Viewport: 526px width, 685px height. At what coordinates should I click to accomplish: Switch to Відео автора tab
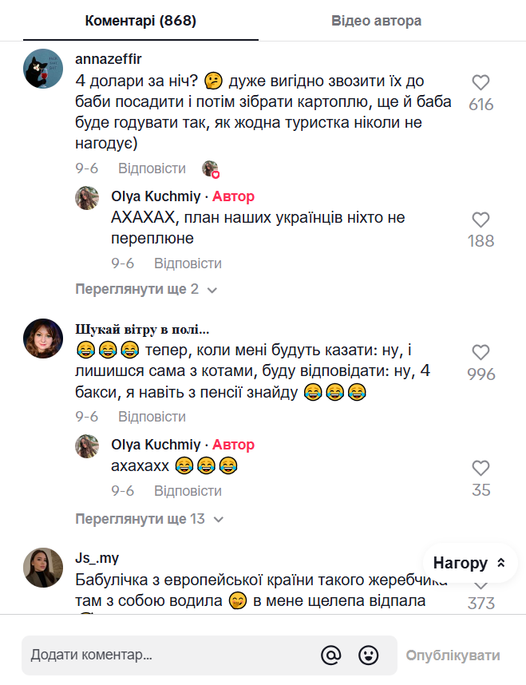pyautogui.click(x=377, y=21)
